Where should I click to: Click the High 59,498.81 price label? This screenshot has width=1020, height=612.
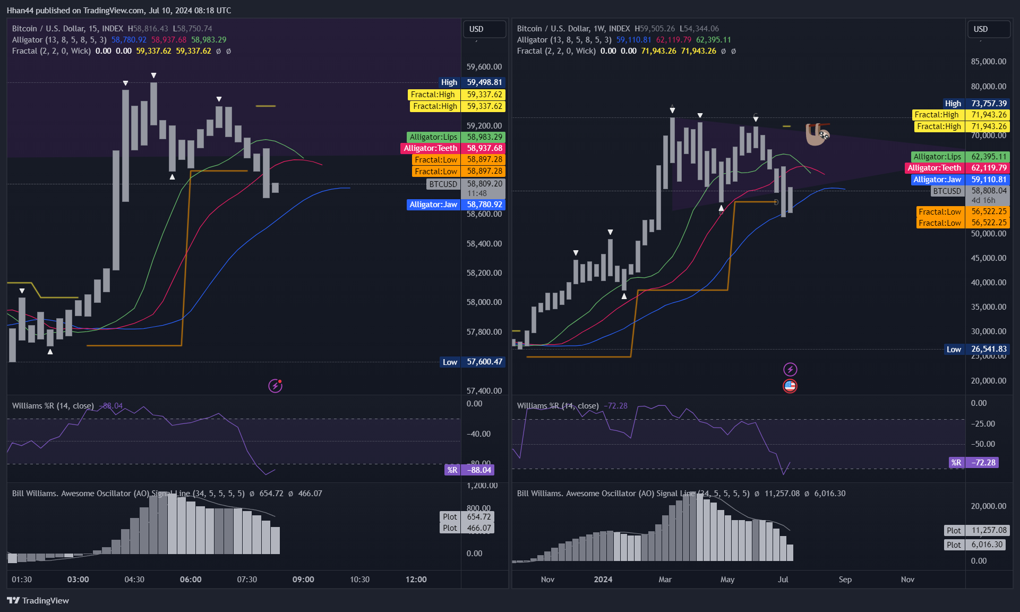(472, 82)
